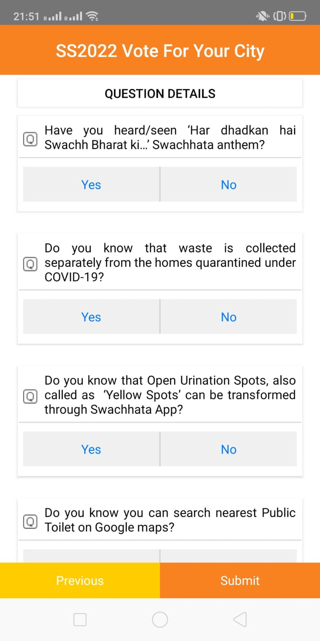
Task: Tap the Q icon beside Swachhata anthem question
Action: 30,139
